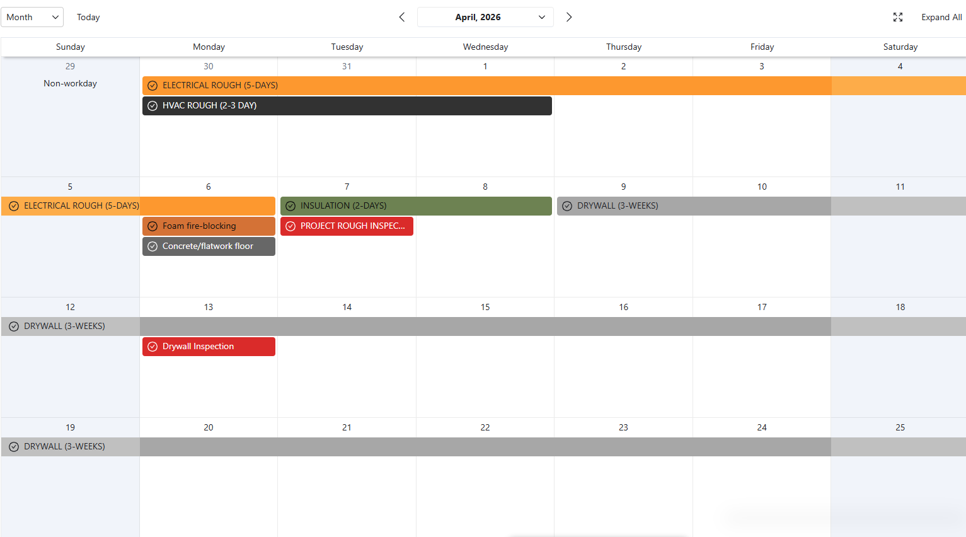This screenshot has width=966, height=537.
Task: Select day number 15
Action: pos(485,307)
